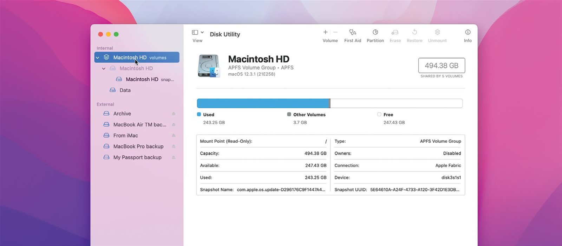Select the My Passport backup disk
The width and height of the screenshot is (562, 246).
137,157
